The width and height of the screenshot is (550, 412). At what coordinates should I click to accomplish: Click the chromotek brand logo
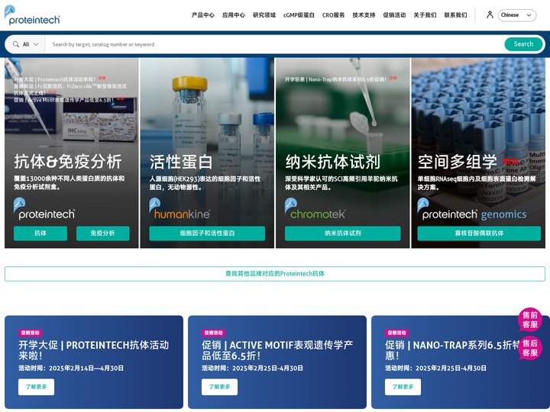click(315, 209)
